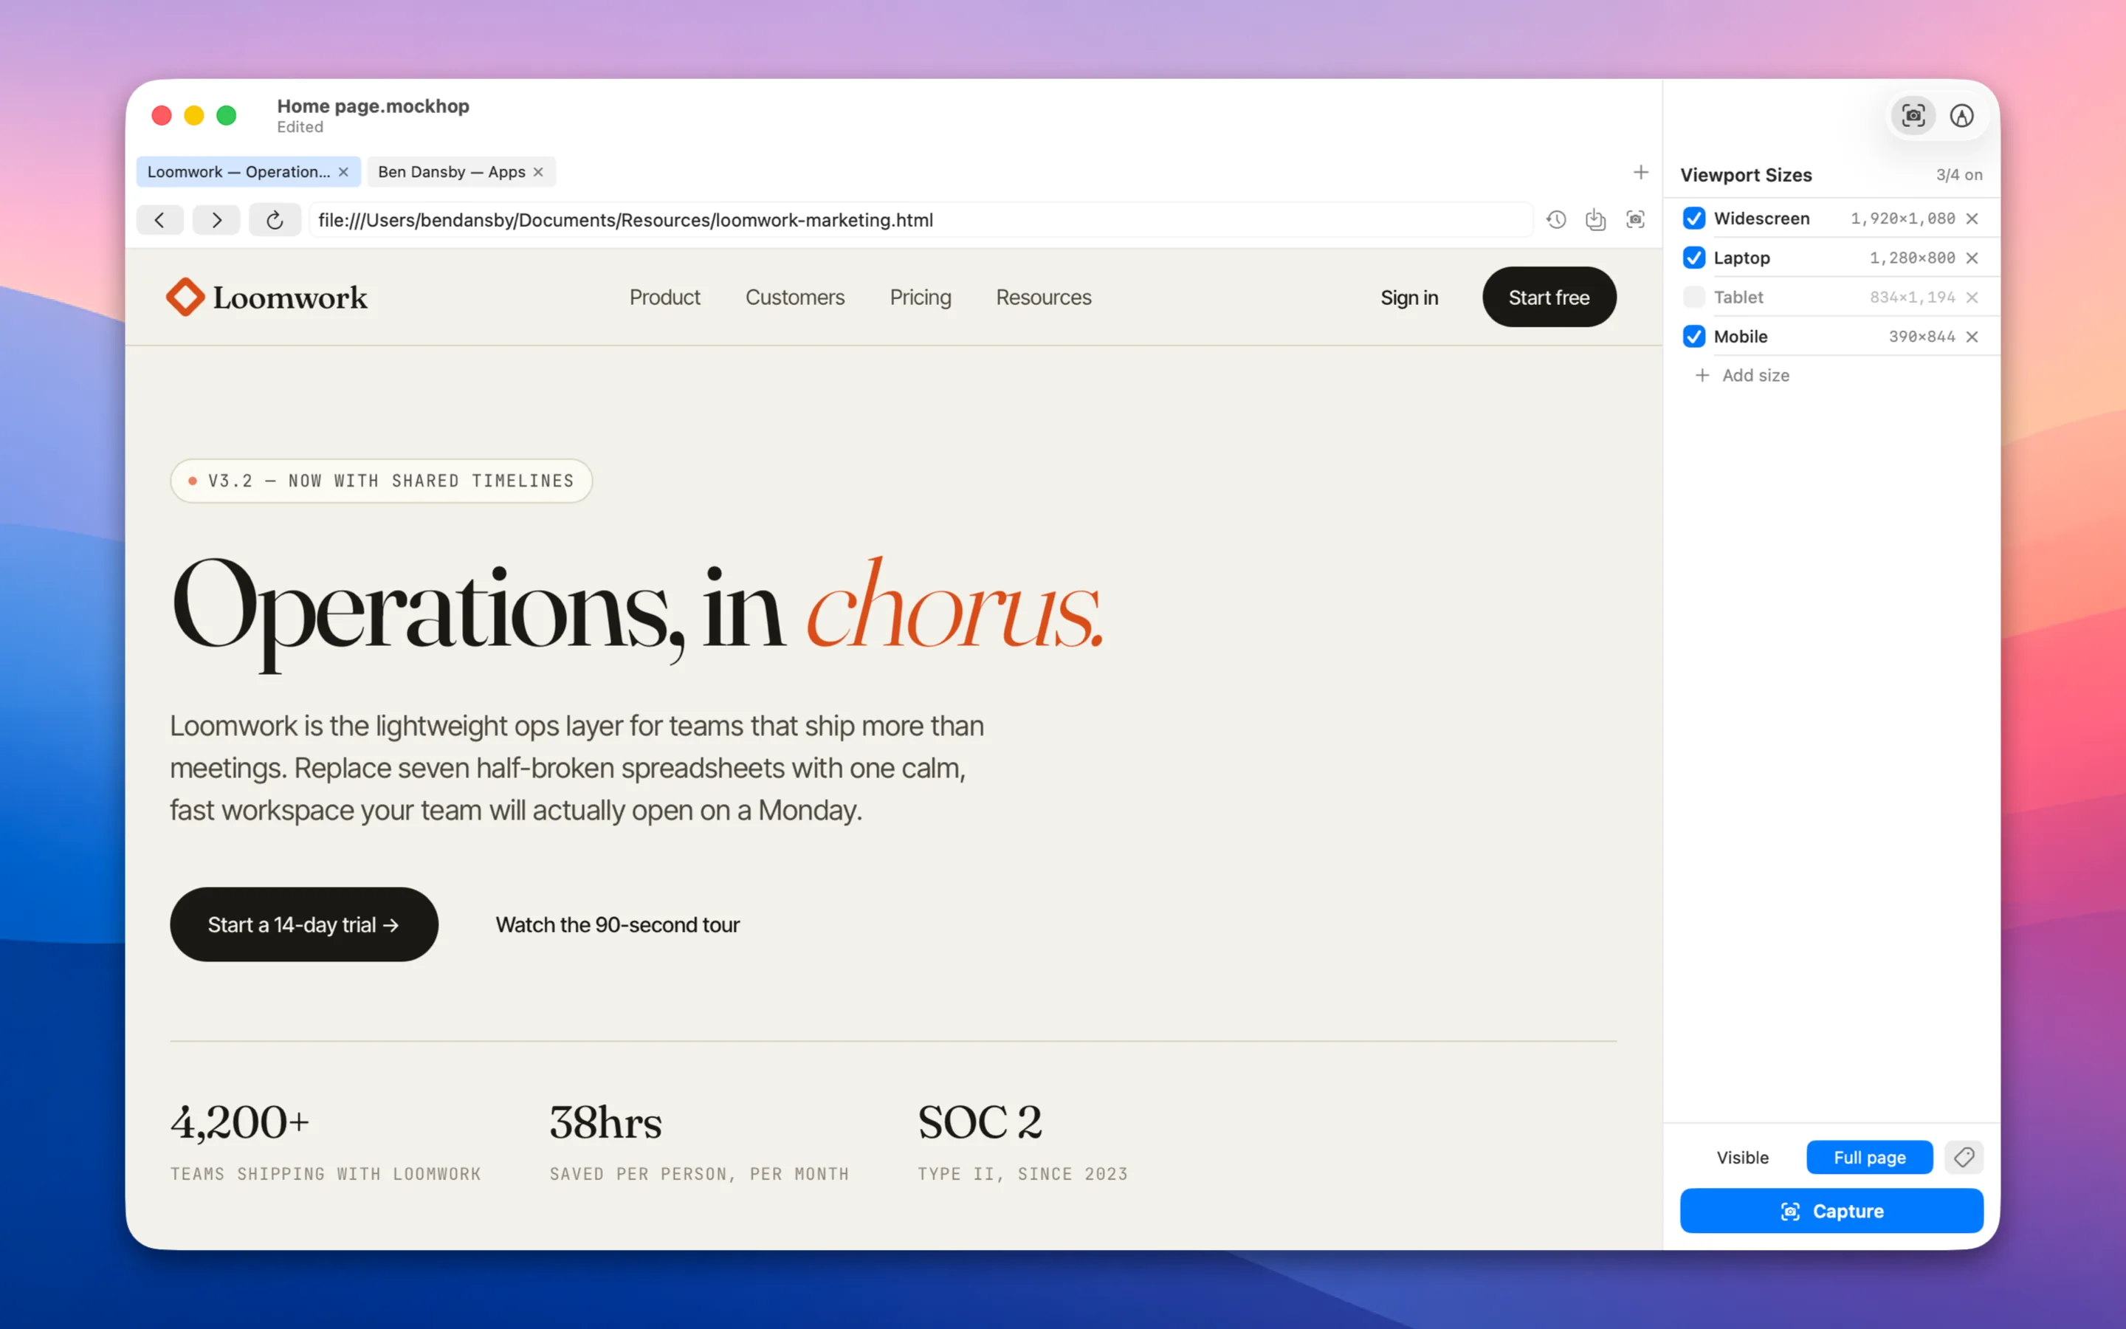Switch to the Ben Dansby — Apps tab
Screen dimensions: 2126x1329
[x=461, y=172]
